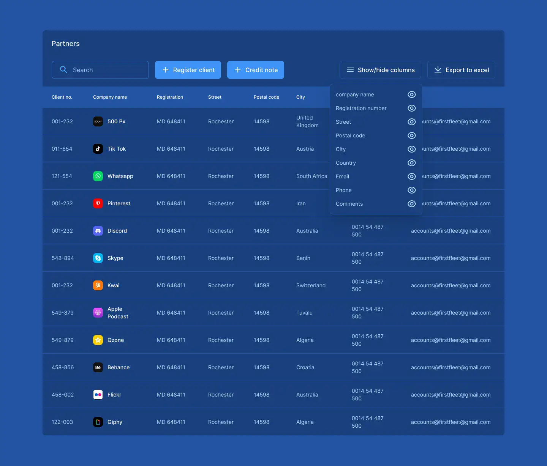Click Discord row email address
Screen dimensions: 547x466
coord(451,231)
